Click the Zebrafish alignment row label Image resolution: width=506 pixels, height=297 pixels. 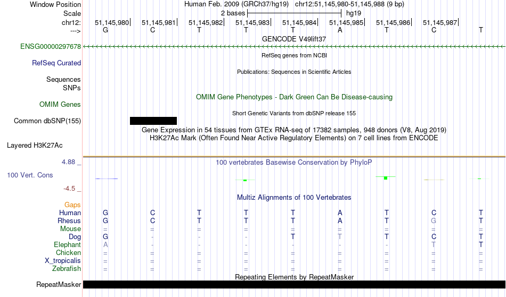[67, 268]
